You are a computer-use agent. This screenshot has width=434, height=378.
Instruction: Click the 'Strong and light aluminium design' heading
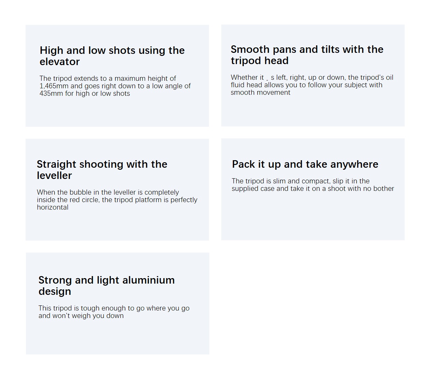(106, 286)
